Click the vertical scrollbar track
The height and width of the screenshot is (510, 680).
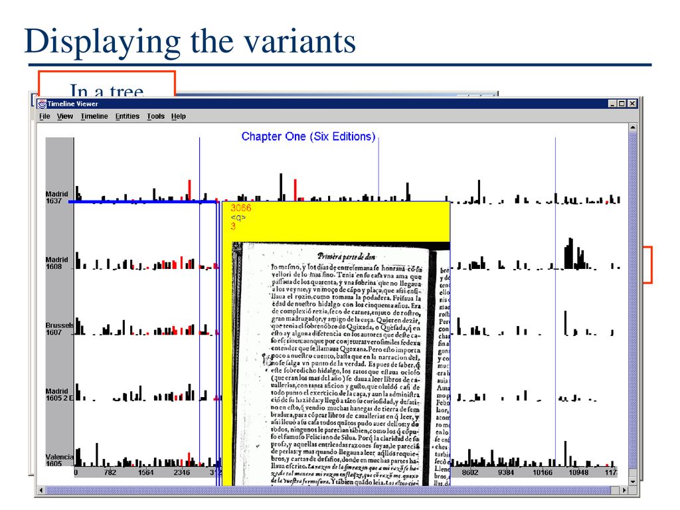pyautogui.click(x=633, y=303)
